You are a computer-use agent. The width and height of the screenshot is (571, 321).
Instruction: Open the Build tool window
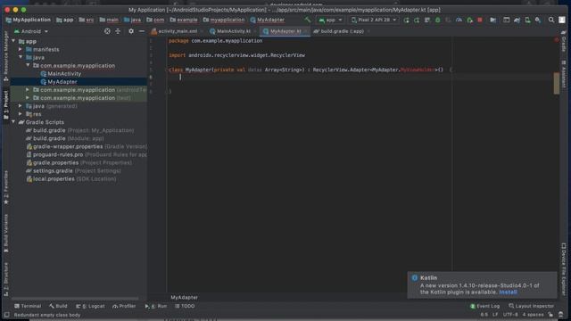tap(58, 306)
